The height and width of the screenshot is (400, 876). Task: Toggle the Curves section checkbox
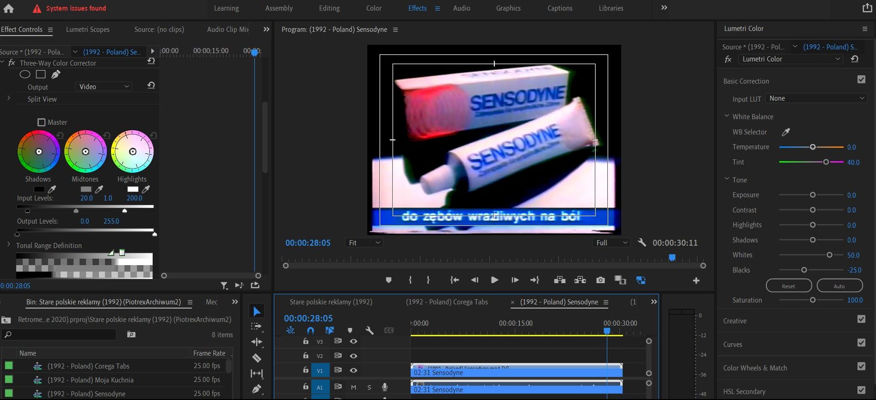pyautogui.click(x=861, y=343)
